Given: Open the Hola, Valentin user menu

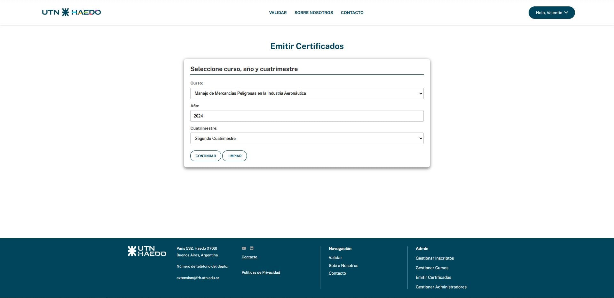Looking at the screenshot, I should 552,13.
